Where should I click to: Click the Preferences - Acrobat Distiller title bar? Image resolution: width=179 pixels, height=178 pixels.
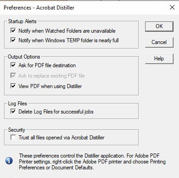click(39, 8)
